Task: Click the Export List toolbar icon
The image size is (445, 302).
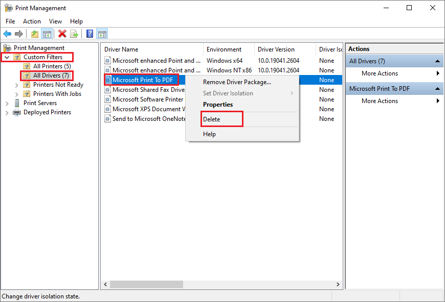Action: (x=74, y=34)
